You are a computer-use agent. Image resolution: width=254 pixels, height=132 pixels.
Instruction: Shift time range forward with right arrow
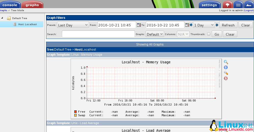217,25
